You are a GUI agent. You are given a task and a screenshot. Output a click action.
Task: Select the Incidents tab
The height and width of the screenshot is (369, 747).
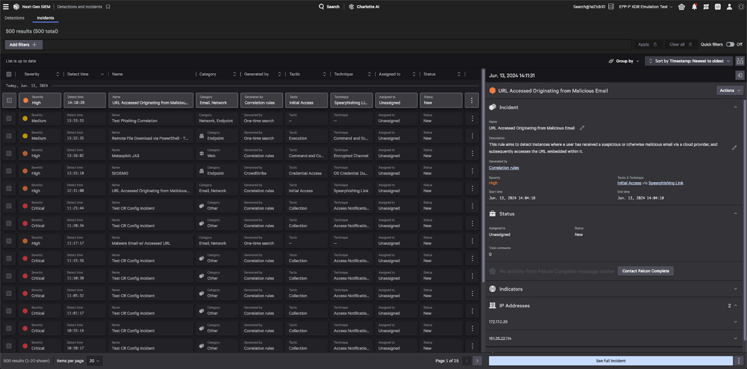coord(45,18)
